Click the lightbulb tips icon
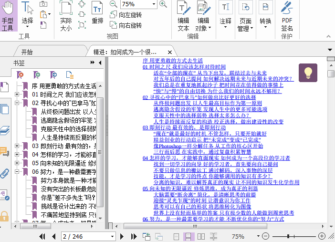Screen dimensions: 335x242 click(x=308, y=73)
